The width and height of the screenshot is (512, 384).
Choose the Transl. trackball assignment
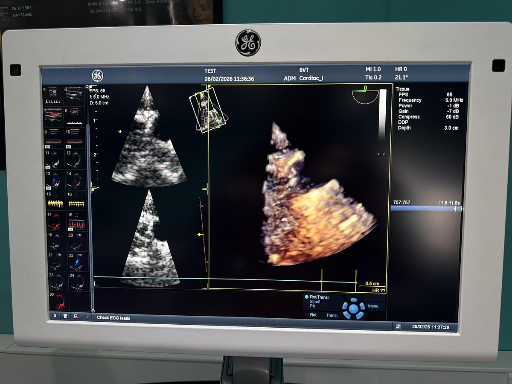(332, 315)
